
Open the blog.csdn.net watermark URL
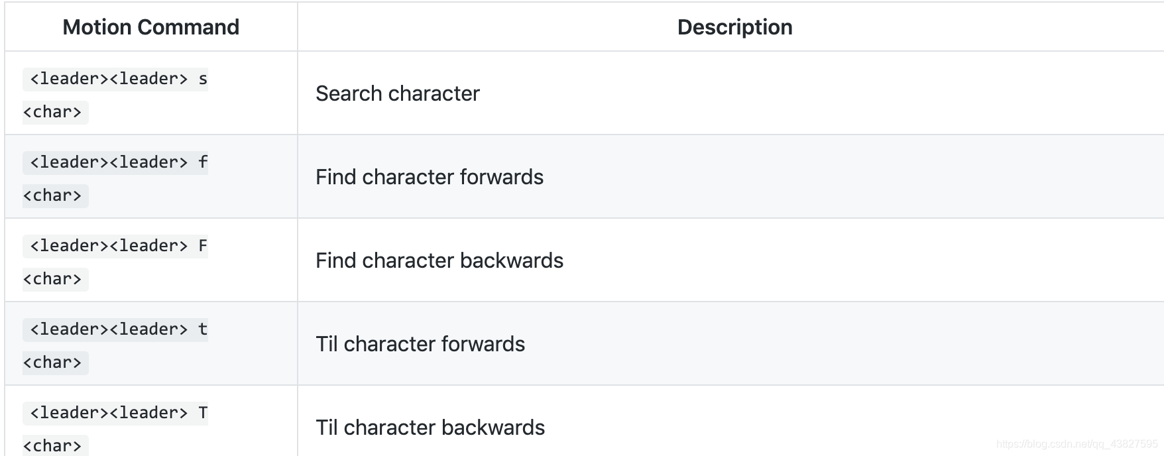1077,444
